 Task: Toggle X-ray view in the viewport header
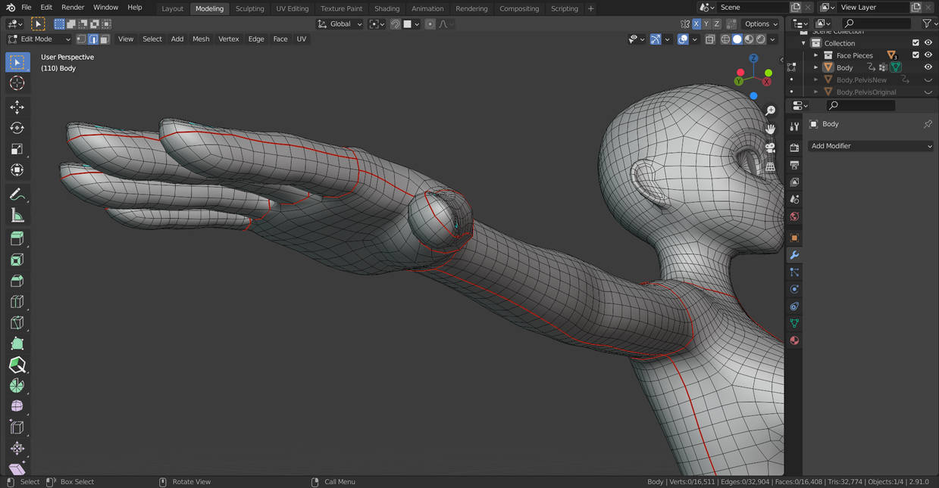710,39
